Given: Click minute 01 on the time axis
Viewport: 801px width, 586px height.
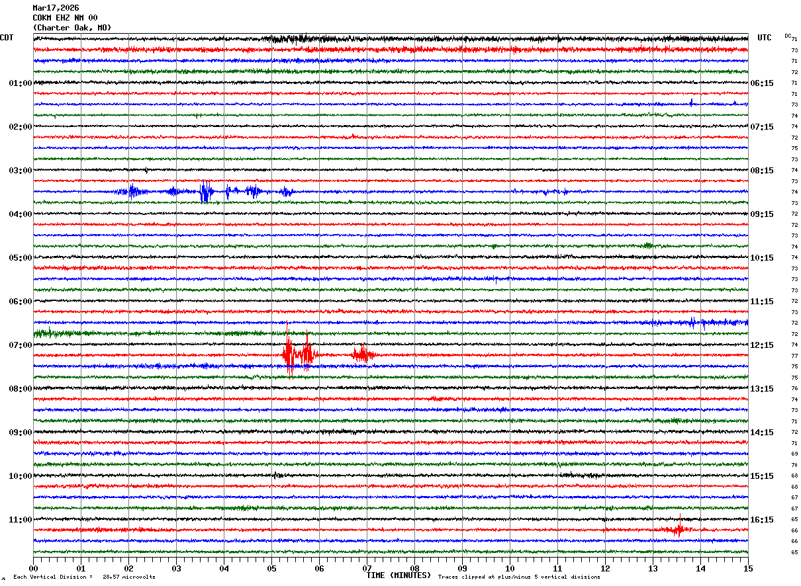Looking at the screenshot, I should pos(81,568).
